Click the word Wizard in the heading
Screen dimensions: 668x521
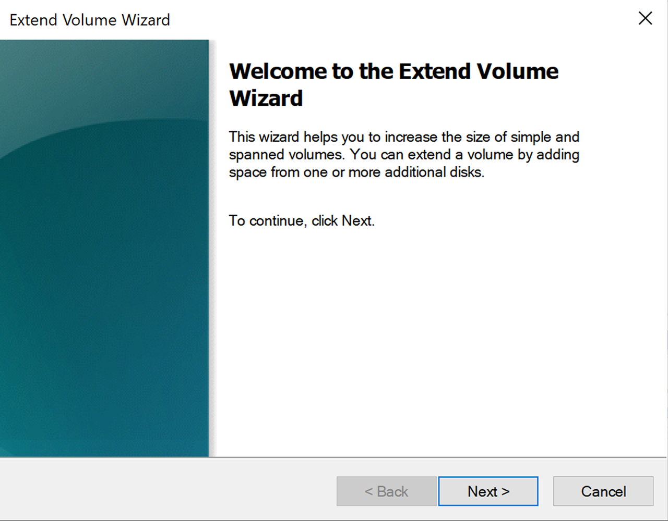(266, 98)
